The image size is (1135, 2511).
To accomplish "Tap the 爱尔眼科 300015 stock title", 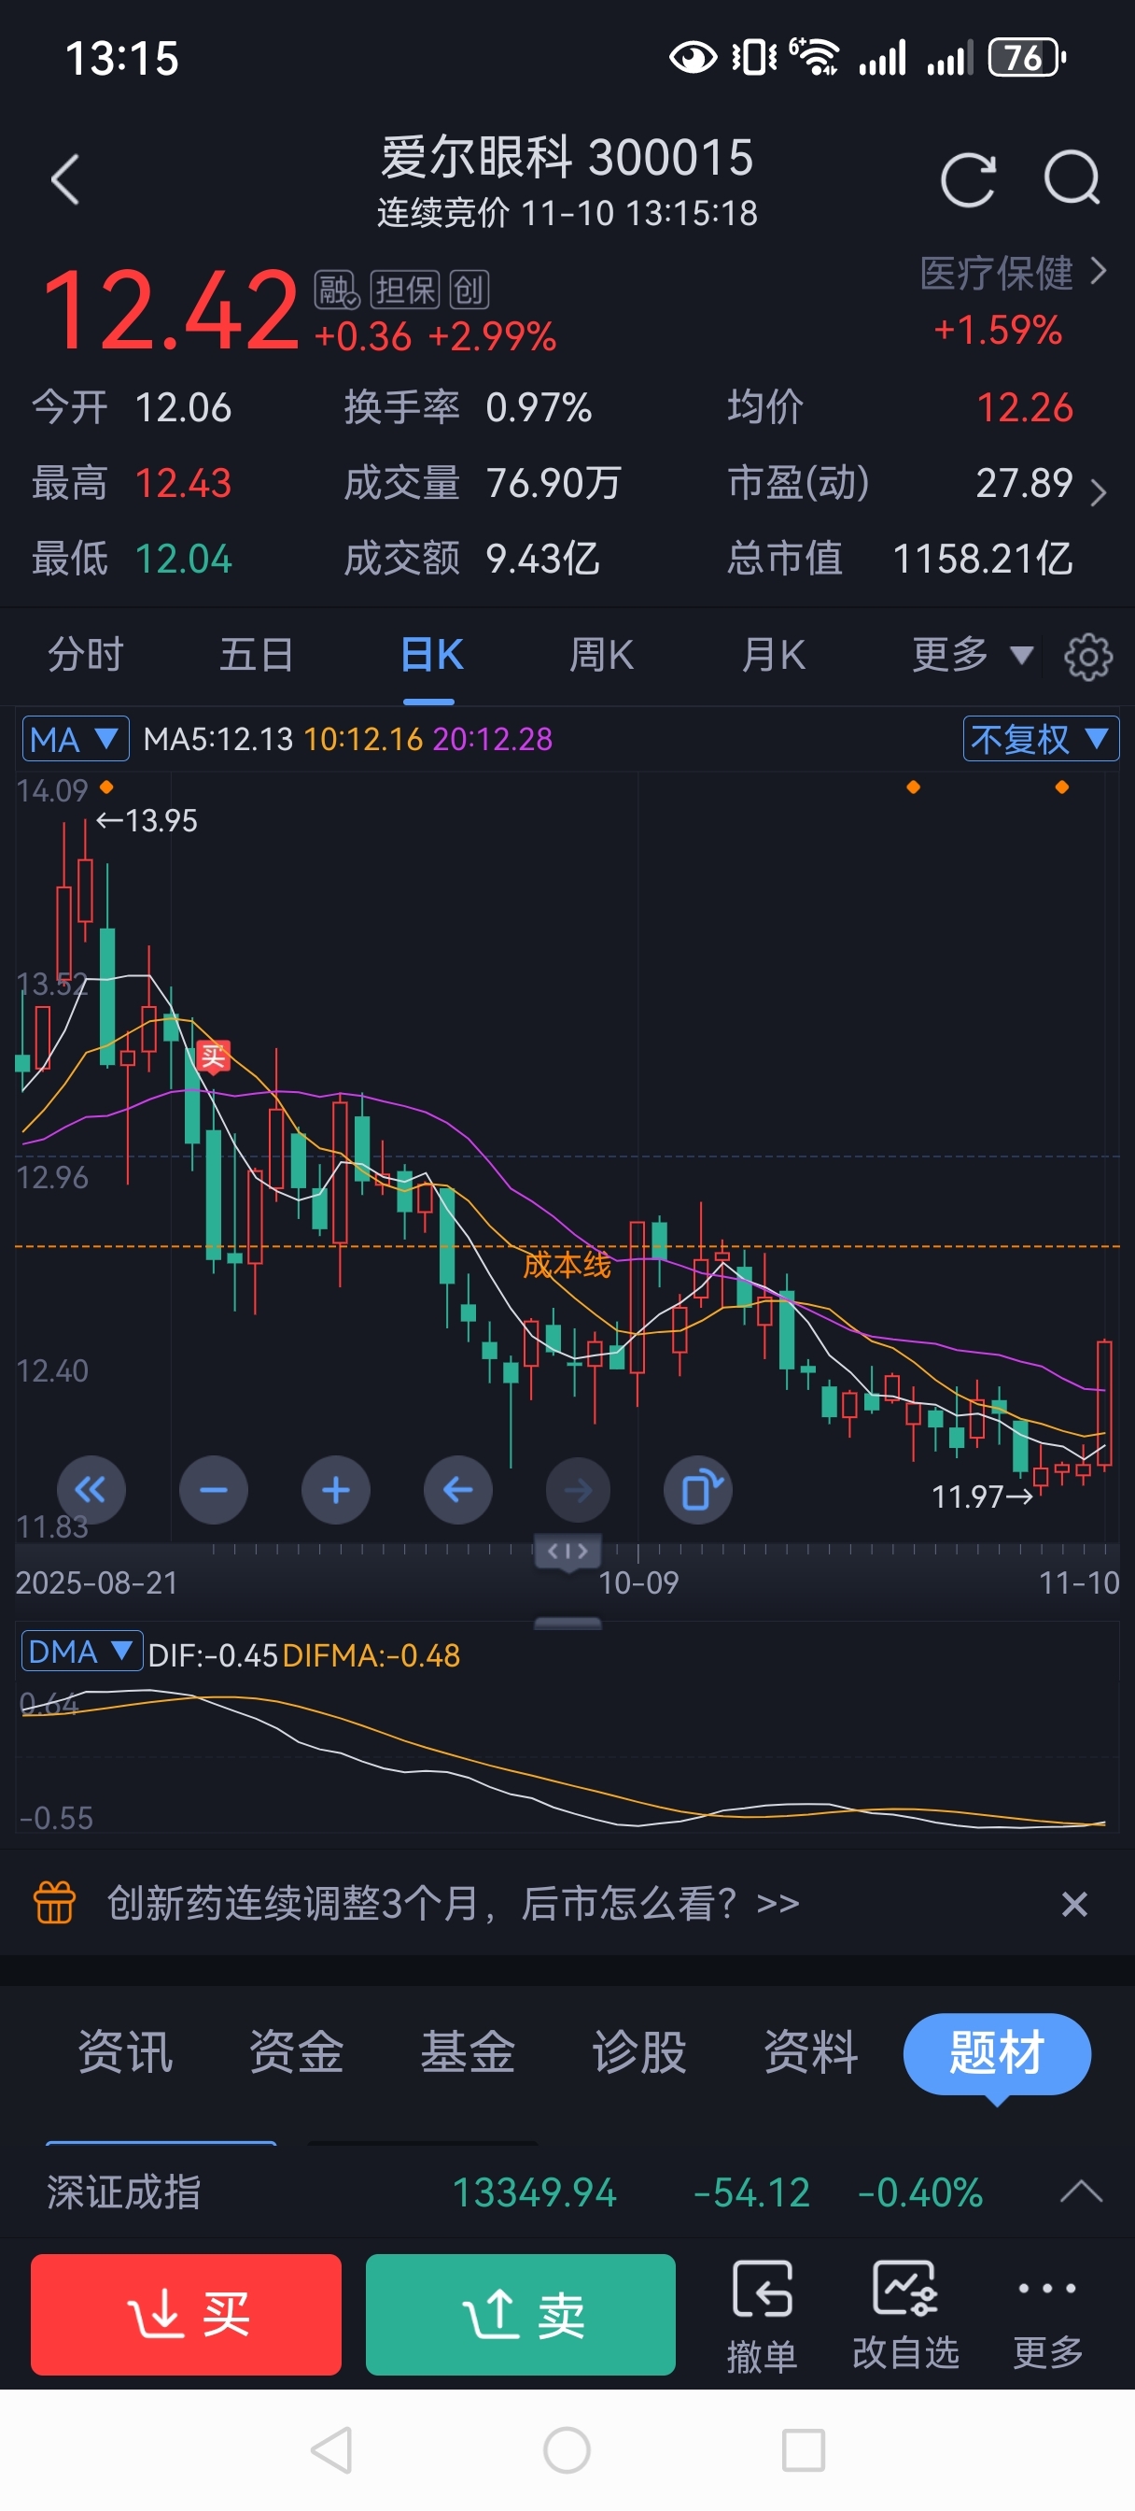I will (x=567, y=157).
